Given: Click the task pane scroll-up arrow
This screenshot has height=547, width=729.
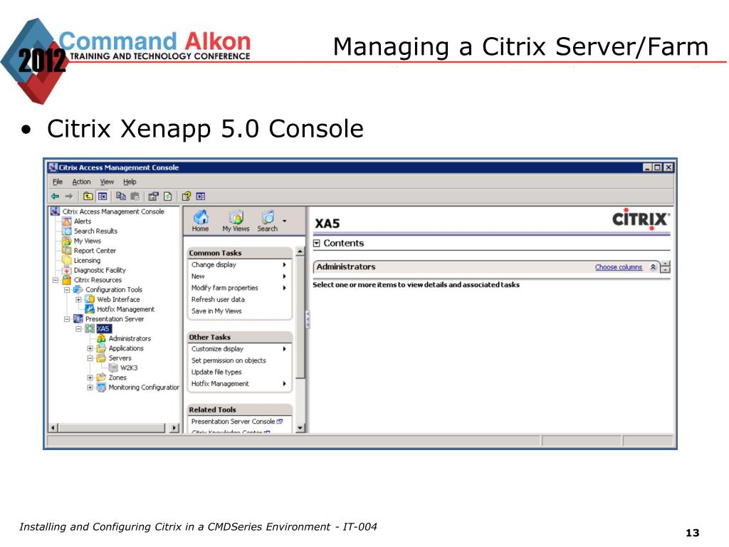Looking at the screenshot, I should coord(300,251).
